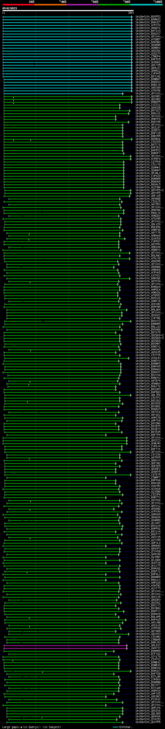Open hit UniRef100_B9HJE7
This screenshot has height=729, width=165.
(x=148, y=22)
